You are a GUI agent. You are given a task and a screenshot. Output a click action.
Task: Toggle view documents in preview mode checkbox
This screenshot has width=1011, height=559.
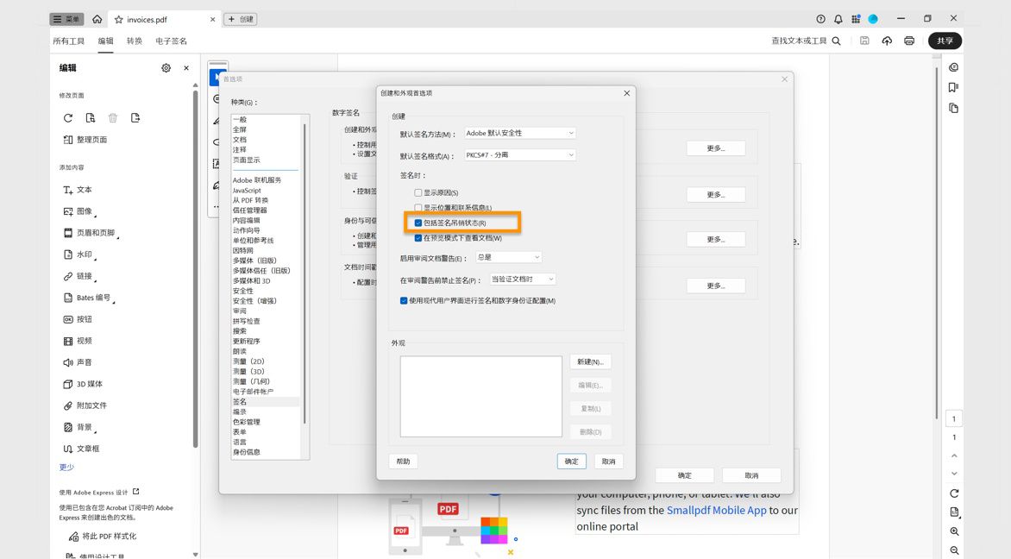[418, 238]
